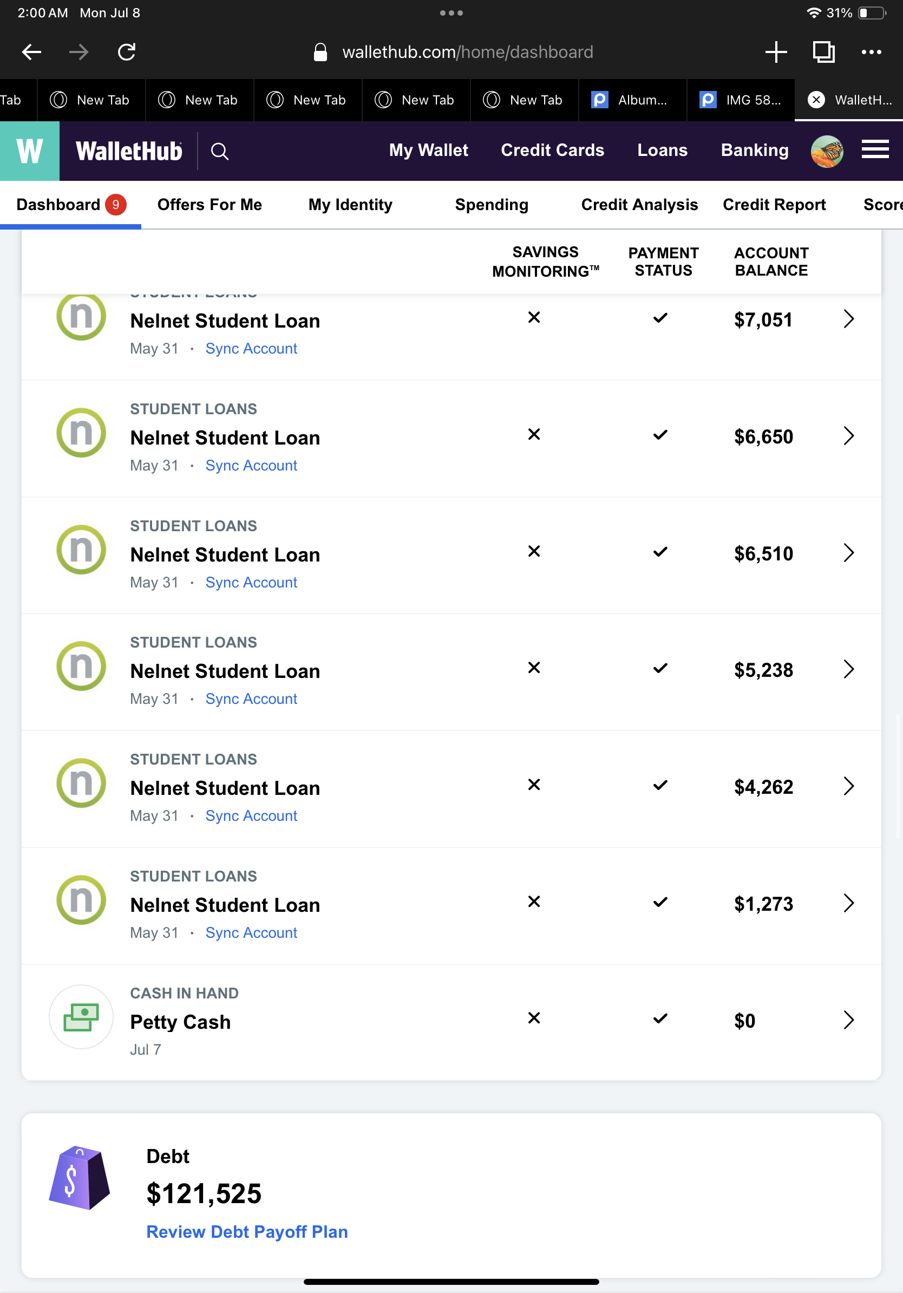Switch to the Dashboard tab
903x1293 pixels.
point(58,205)
